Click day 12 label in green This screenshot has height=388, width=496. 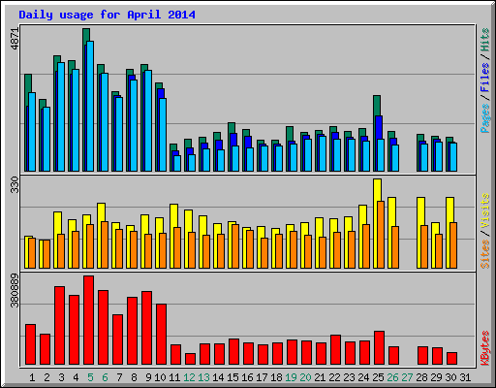point(189,377)
